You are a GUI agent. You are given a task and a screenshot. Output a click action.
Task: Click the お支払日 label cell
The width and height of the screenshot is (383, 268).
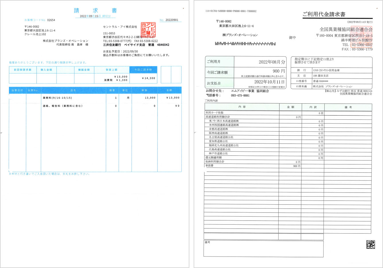[219, 83]
